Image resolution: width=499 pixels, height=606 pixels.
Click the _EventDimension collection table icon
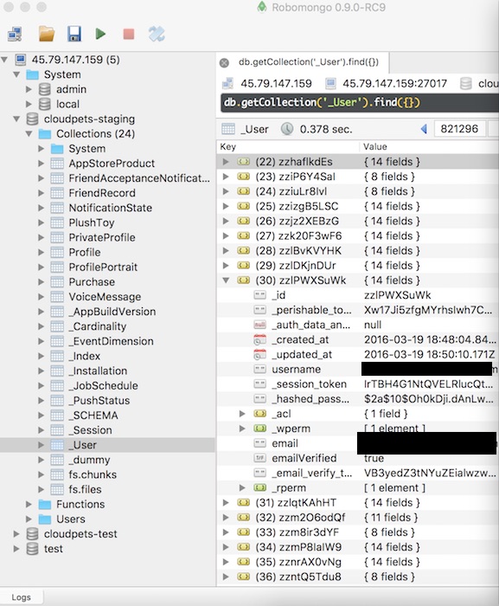(57, 341)
